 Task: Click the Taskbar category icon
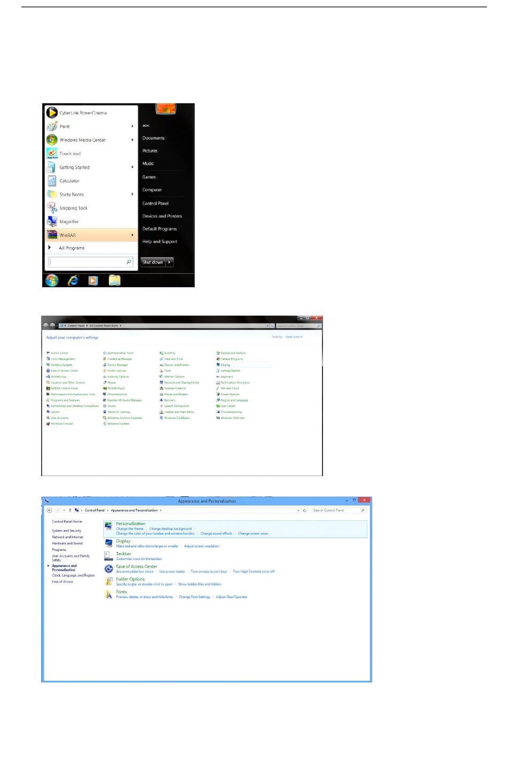click(x=109, y=556)
